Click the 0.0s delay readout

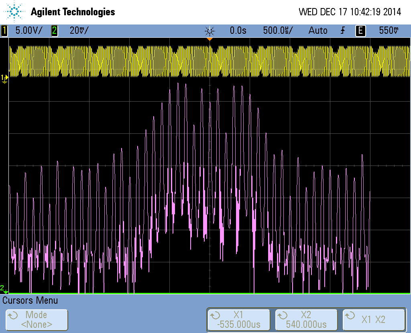238,31
